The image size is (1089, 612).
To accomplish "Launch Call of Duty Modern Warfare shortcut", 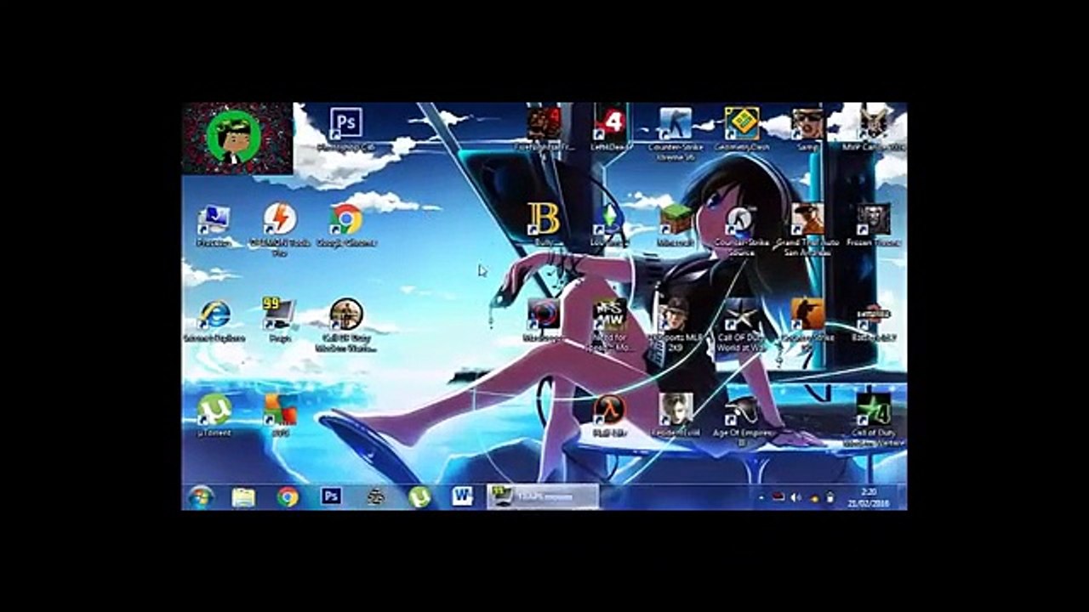I will click(345, 325).
